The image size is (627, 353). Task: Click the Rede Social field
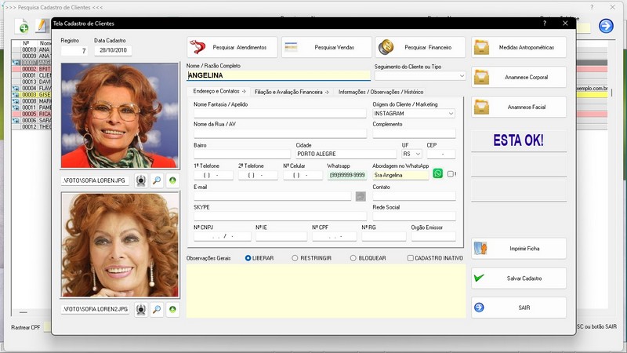click(x=415, y=217)
